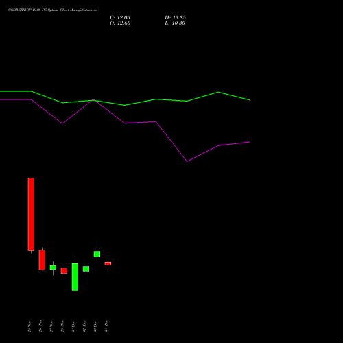Click the green indicator line's right end
This screenshot has height=343, width=343.
249,100
